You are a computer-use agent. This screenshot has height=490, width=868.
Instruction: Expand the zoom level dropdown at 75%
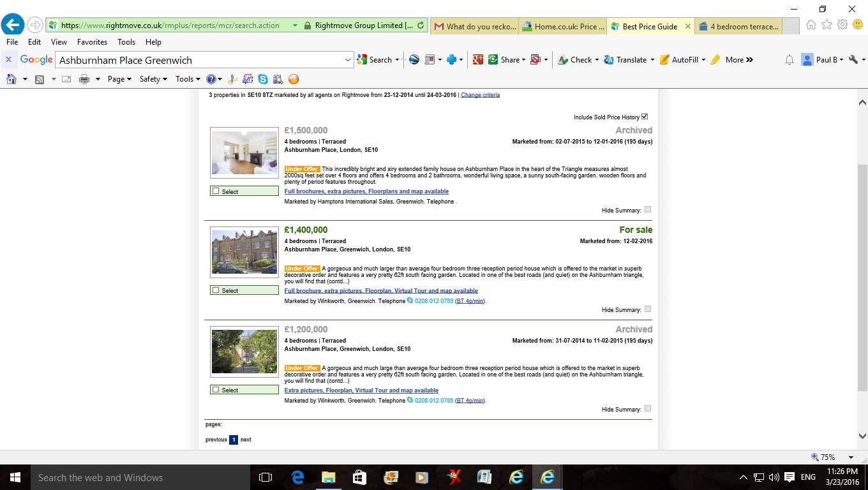coord(851,457)
